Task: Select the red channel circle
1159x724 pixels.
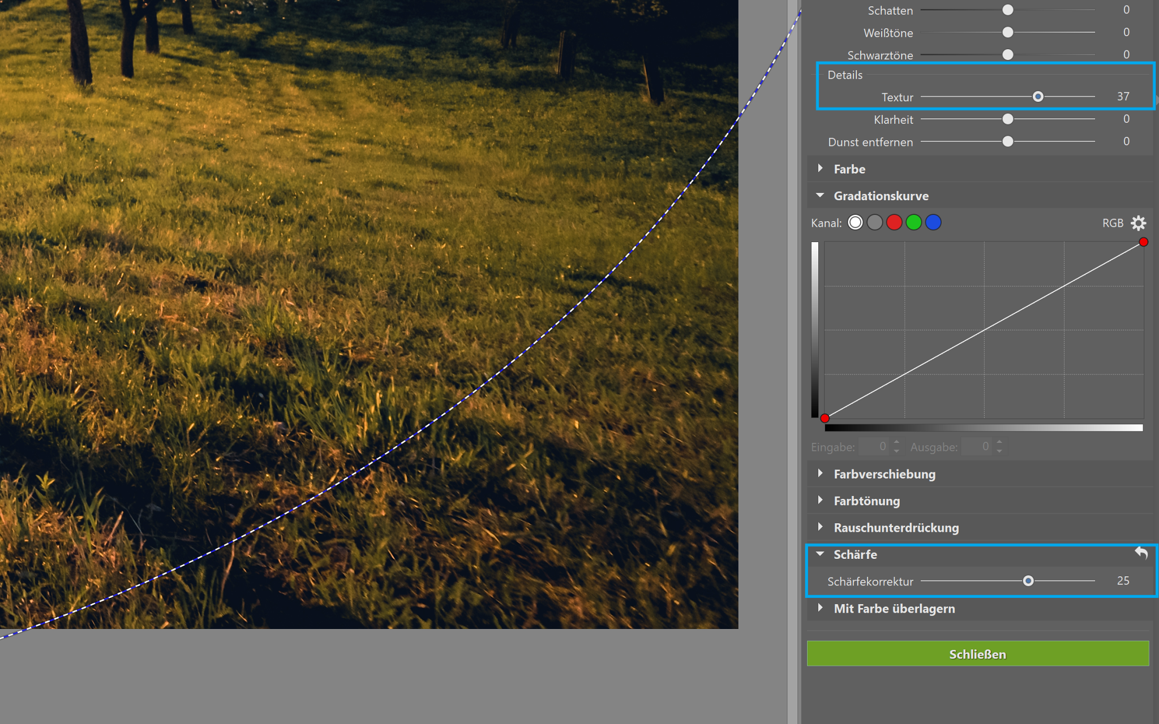Action: coord(894,223)
